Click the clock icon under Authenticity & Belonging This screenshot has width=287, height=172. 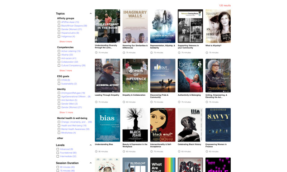click(179, 102)
